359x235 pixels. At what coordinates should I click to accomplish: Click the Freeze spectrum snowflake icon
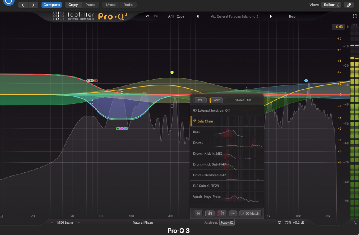click(x=198, y=213)
